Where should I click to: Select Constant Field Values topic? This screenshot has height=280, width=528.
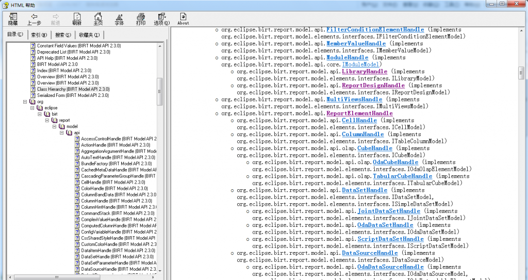79,45
